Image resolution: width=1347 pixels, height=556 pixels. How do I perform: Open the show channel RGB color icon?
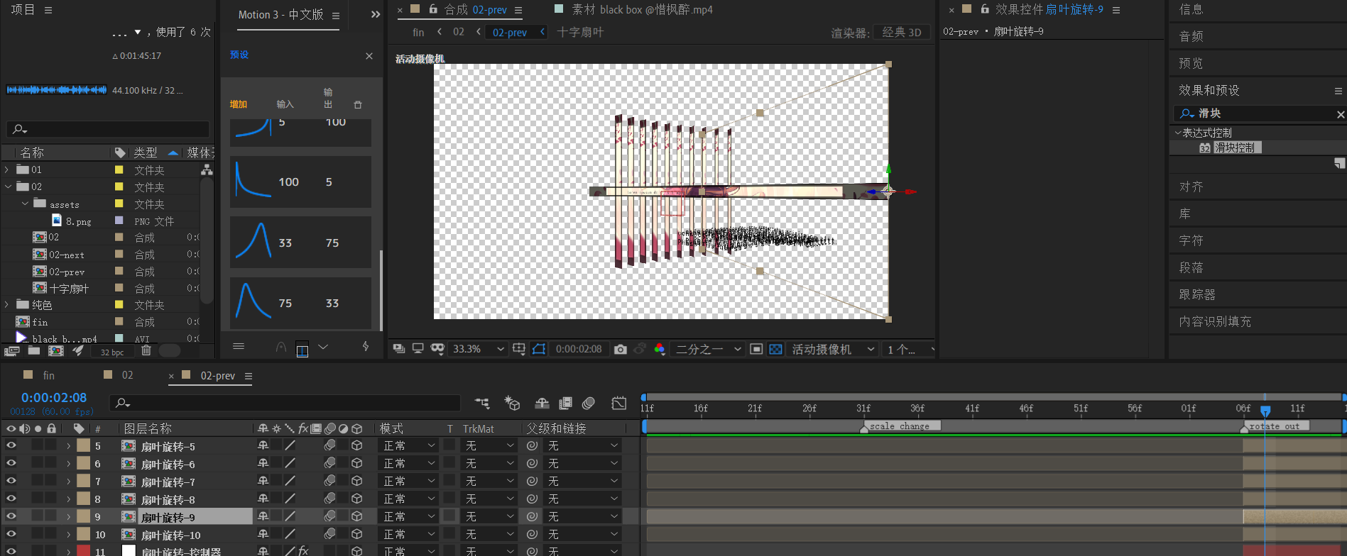point(660,349)
